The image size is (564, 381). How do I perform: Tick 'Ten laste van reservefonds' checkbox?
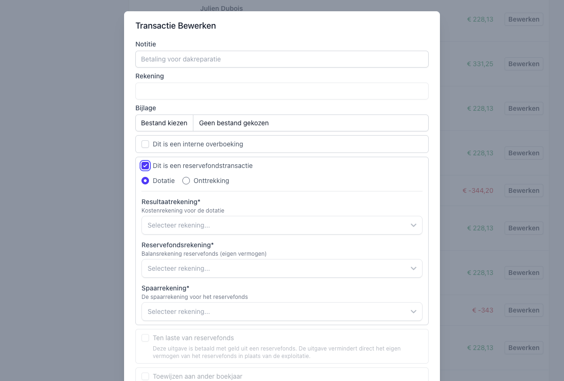click(145, 338)
